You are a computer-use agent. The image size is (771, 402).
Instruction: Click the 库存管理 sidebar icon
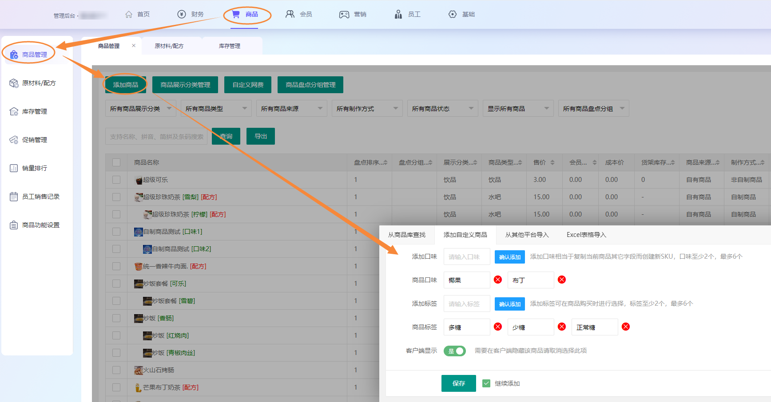14,111
